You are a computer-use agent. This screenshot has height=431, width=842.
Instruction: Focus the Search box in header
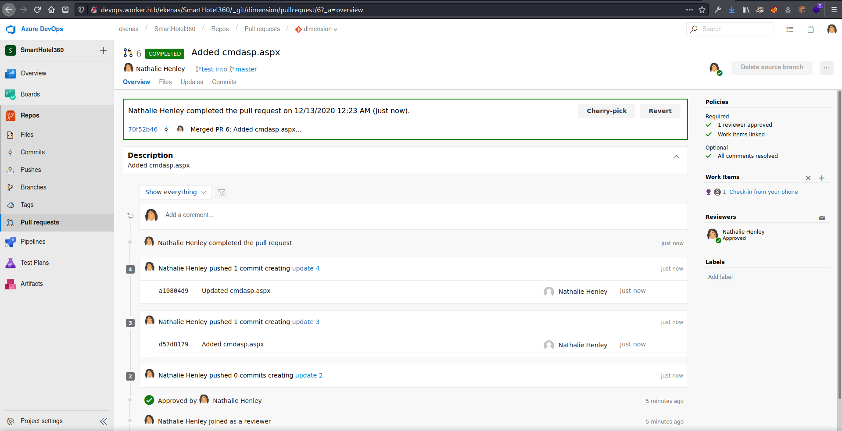730,29
